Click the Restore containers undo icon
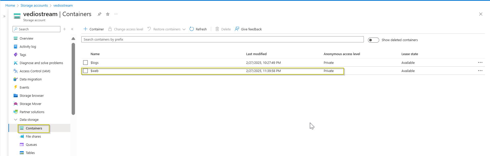This screenshot has width=490, height=156. pos(149,29)
